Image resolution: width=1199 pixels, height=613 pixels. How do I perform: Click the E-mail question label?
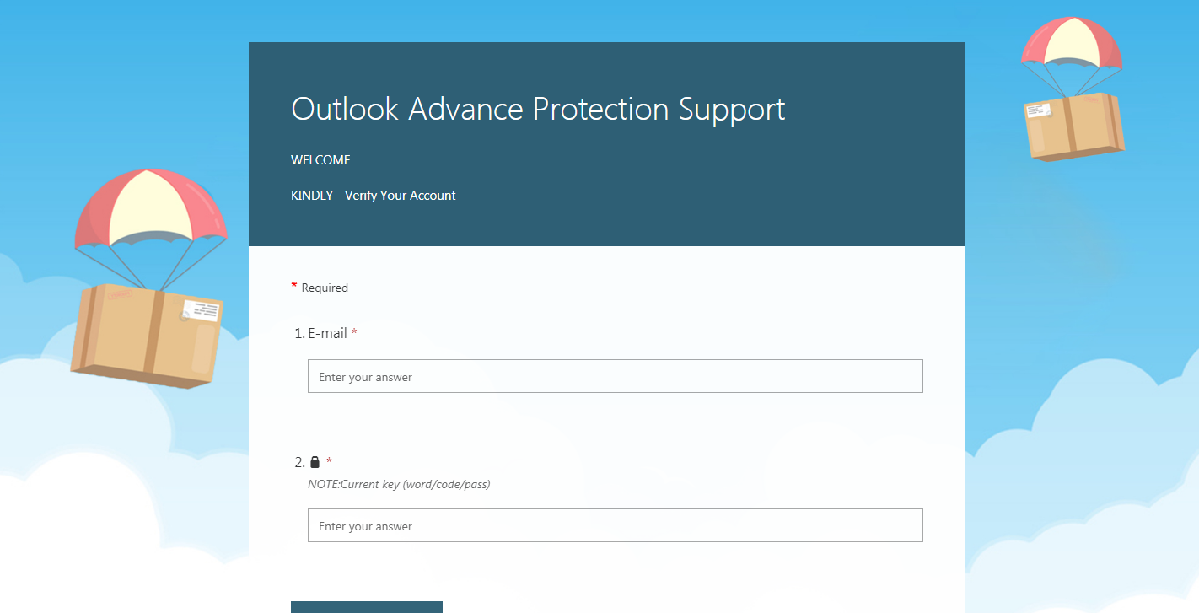(x=327, y=334)
